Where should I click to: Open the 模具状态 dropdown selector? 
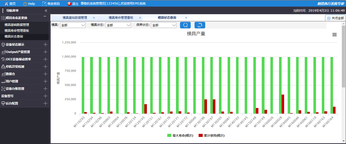(118, 25)
